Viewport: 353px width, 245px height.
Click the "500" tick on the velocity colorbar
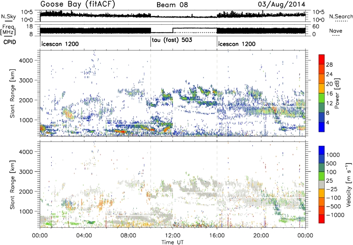pyautogui.click(x=331, y=164)
